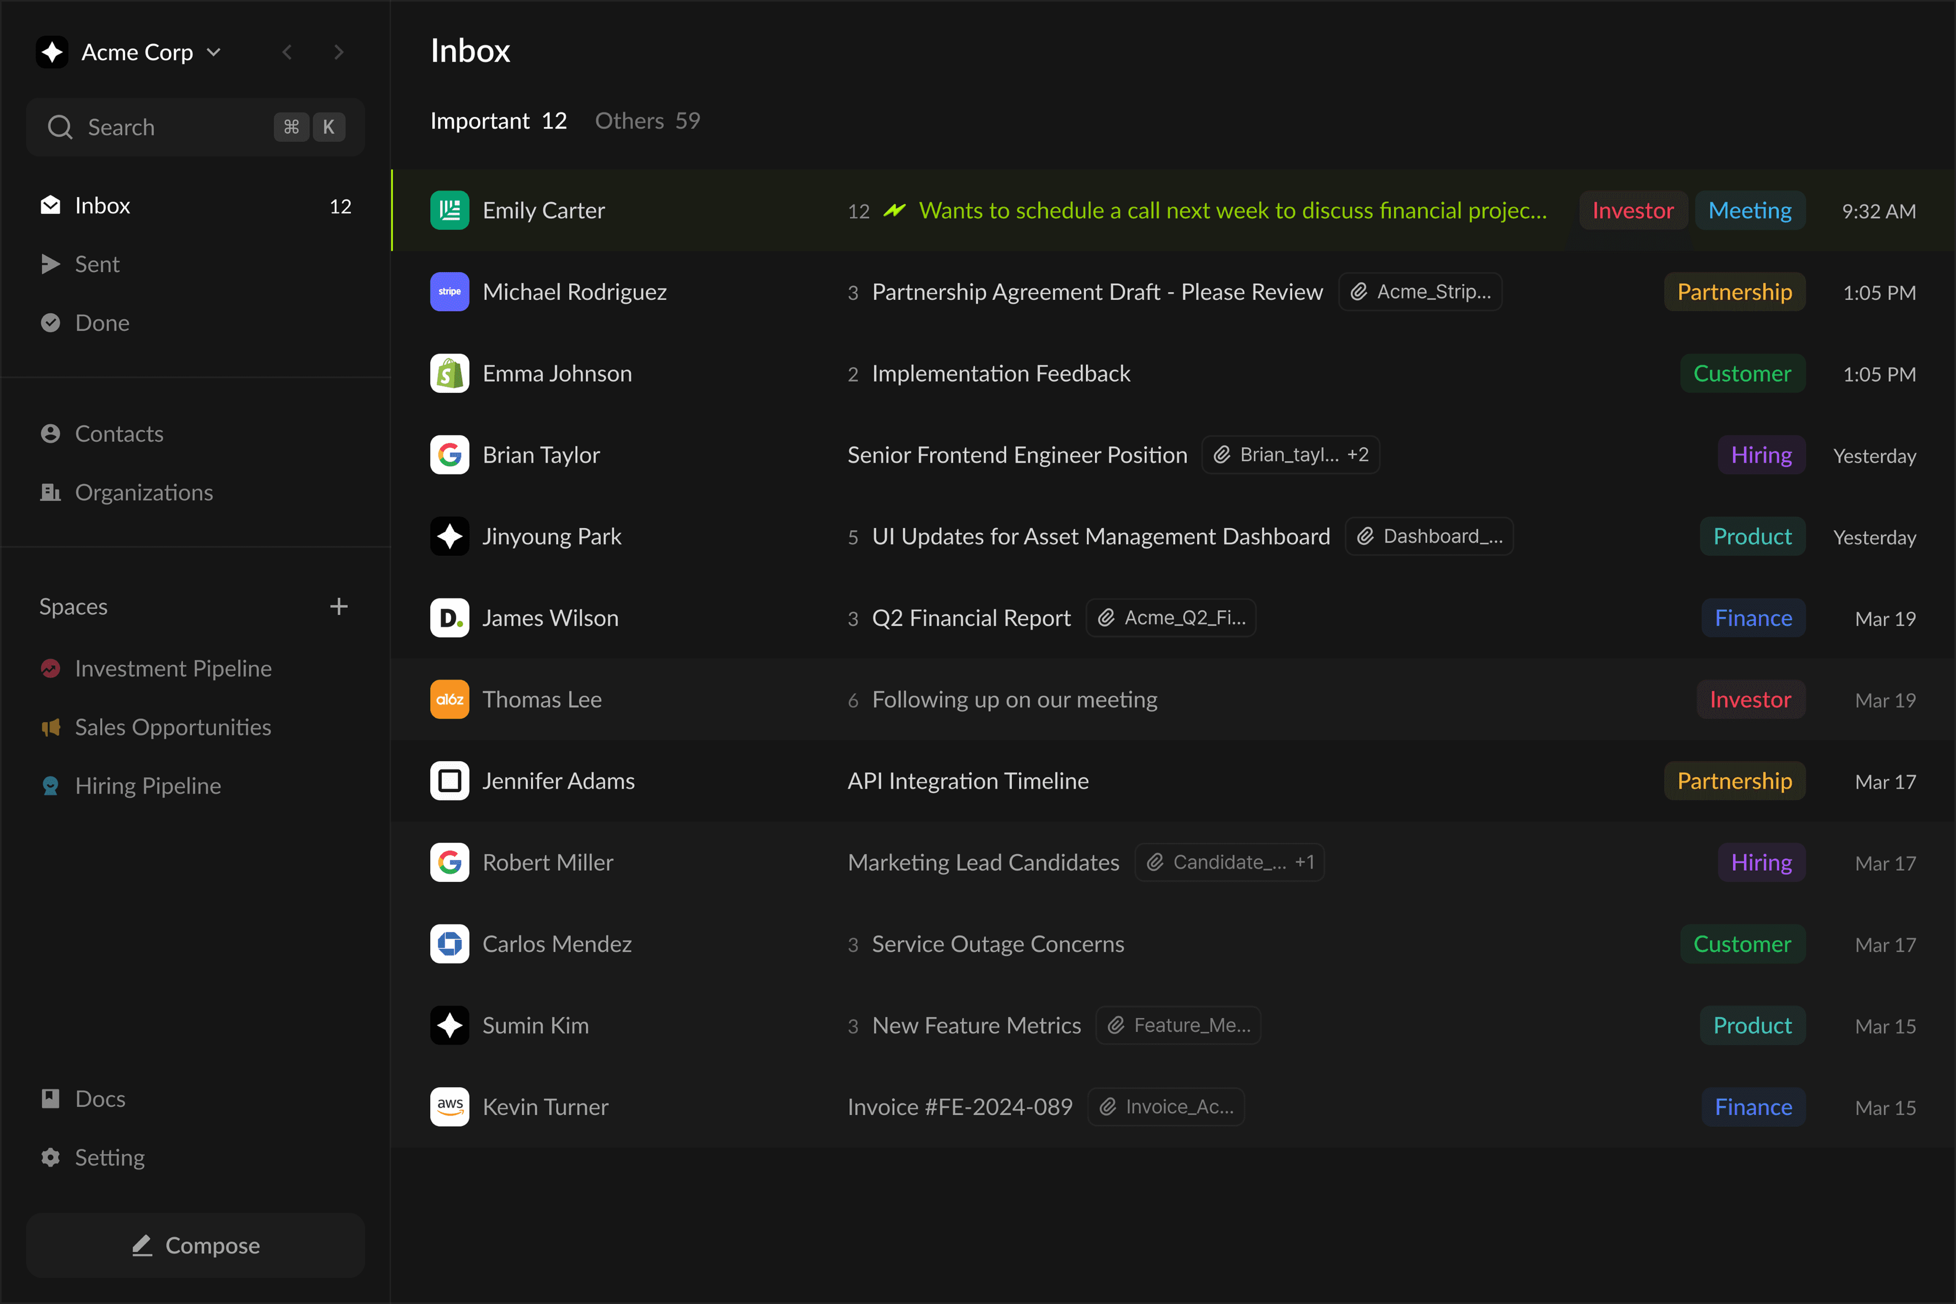
Task: Add a new Space with plus icon
Action: point(338,606)
